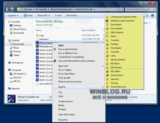The image size is (160, 123).
Task: Expand the Send to submenu arrow
Action: (103, 87)
